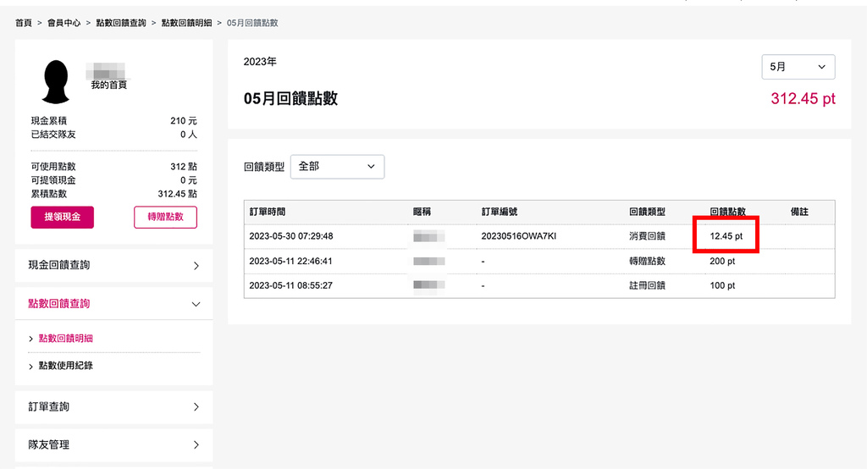Click the 轉贈點數 button

(165, 217)
